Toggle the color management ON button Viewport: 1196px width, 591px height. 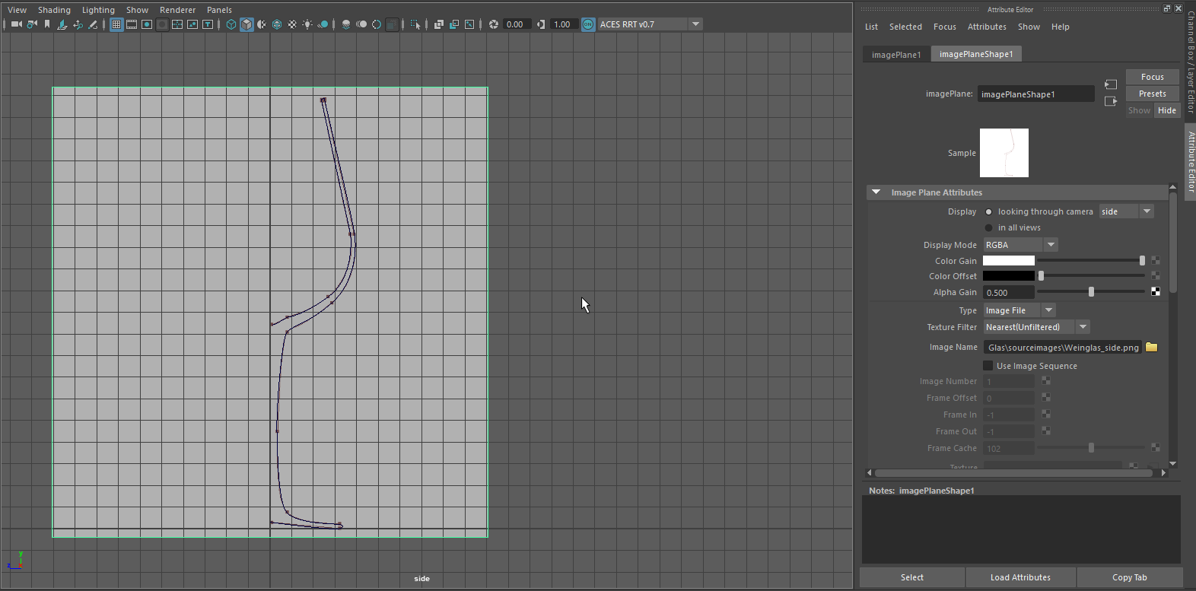(x=588, y=24)
